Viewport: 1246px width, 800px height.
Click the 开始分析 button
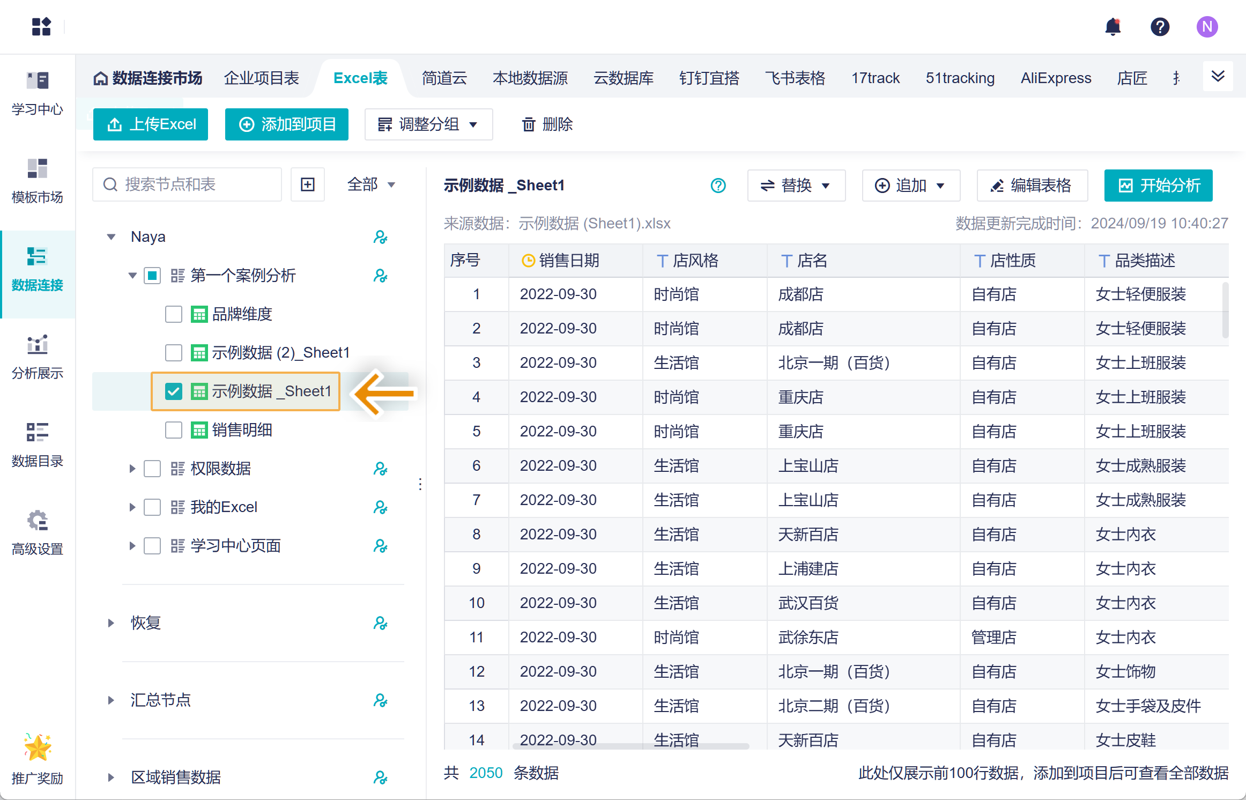1159,186
